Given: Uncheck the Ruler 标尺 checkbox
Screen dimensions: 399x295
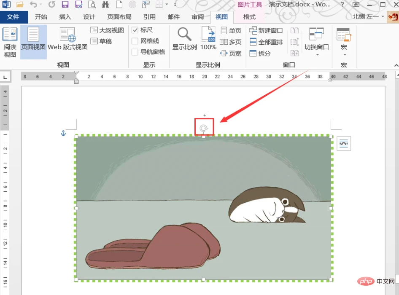Looking at the screenshot, I should (135, 30).
